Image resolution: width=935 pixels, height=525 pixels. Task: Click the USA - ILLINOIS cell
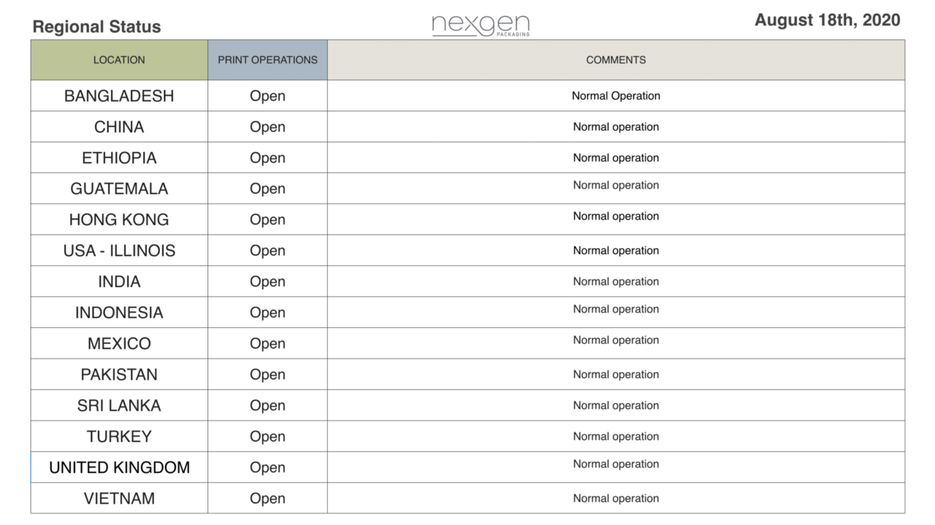[x=119, y=250]
